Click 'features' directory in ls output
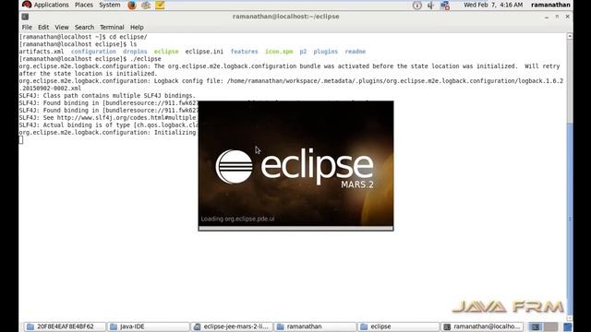This screenshot has width=591, height=332. 244,52
